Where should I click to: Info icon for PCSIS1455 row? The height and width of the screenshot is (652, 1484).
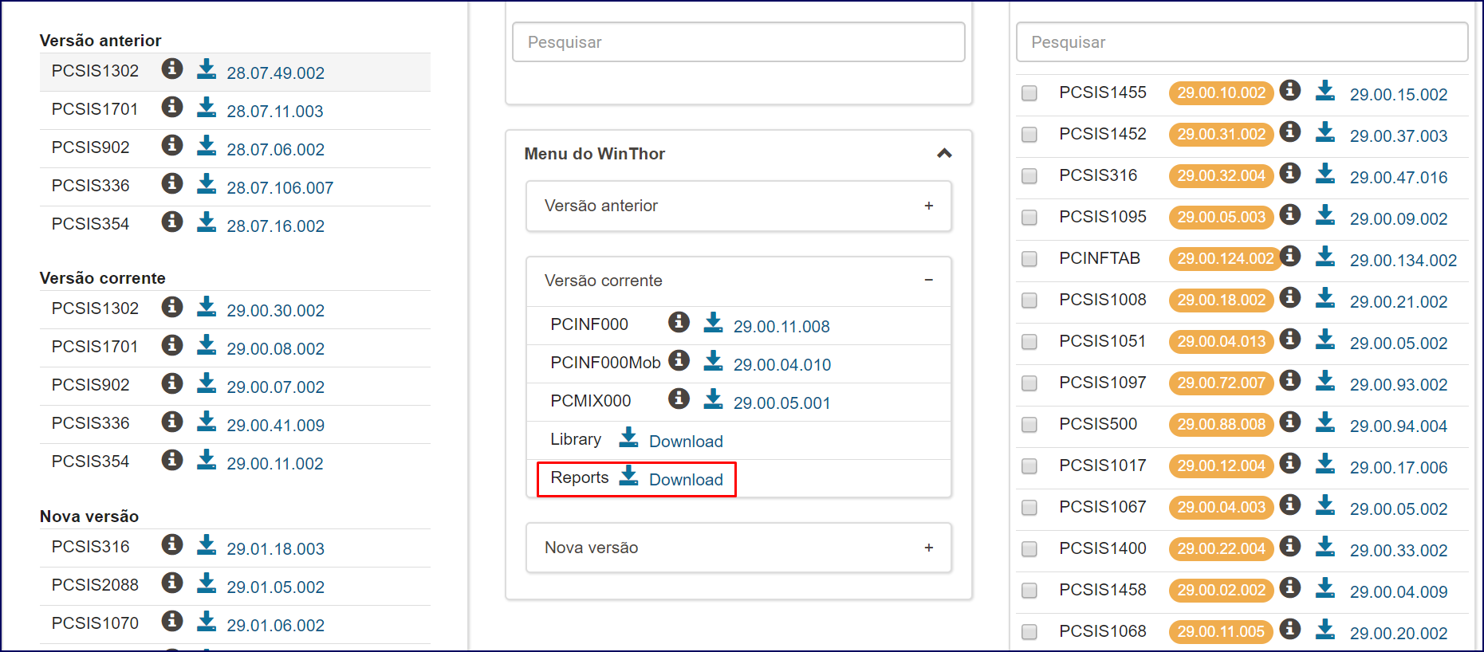pyautogui.click(x=1290, y=90)
